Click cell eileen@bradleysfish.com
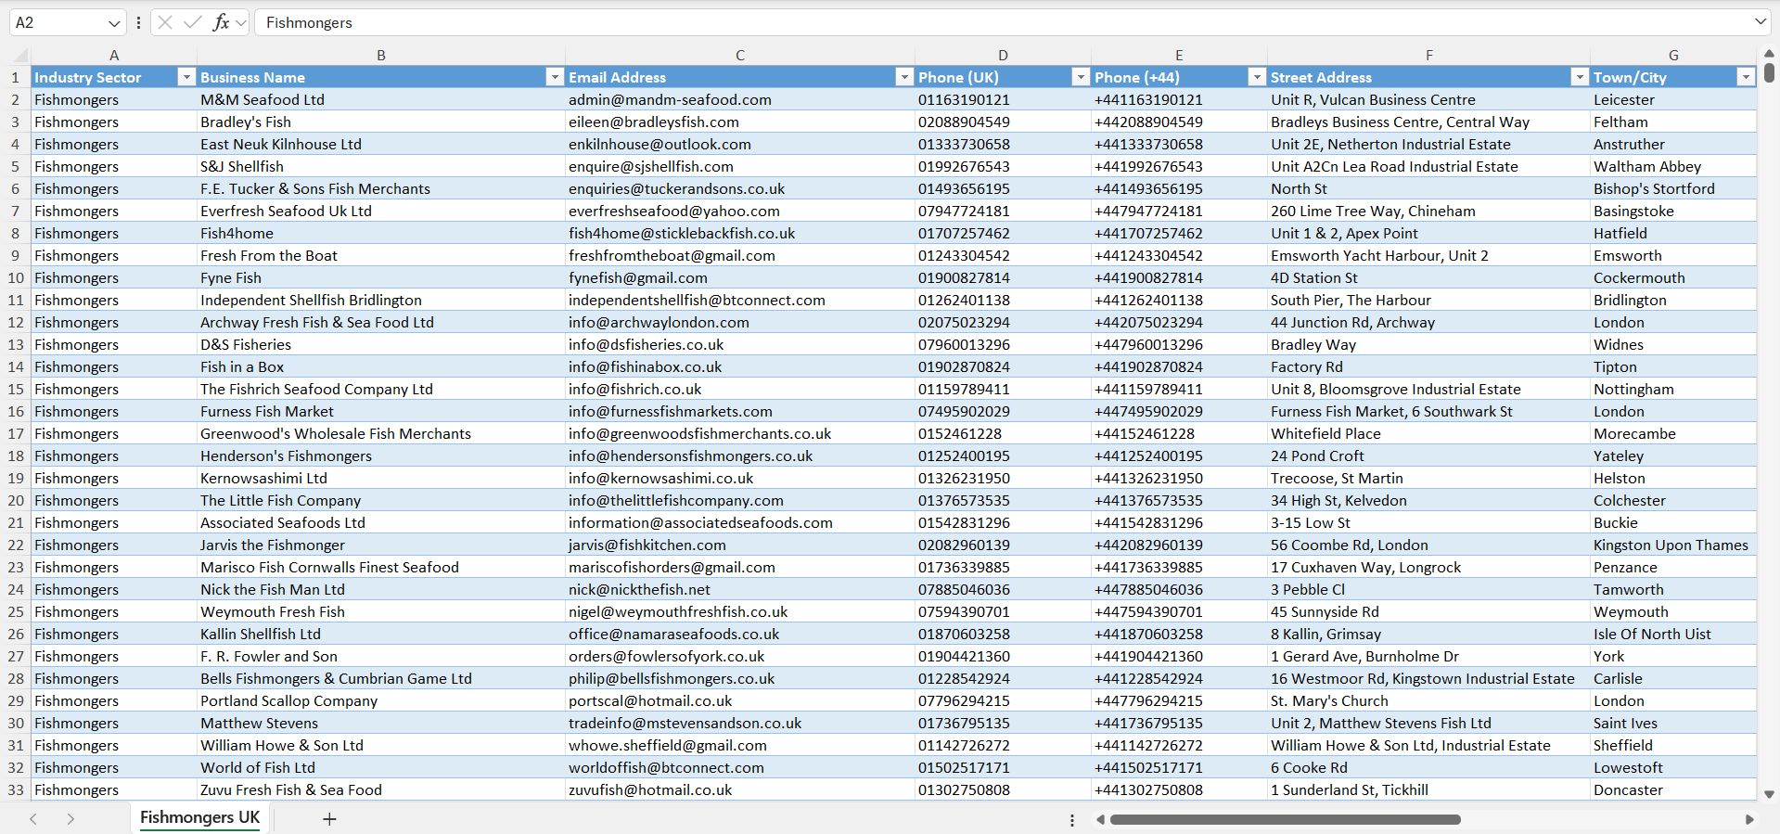Image resolution: width=1780 pixels, height=834 pixels. click(x=740, y=122)
